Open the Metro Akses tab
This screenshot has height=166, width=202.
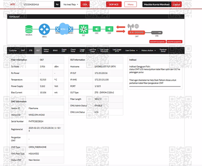point(46,50)
